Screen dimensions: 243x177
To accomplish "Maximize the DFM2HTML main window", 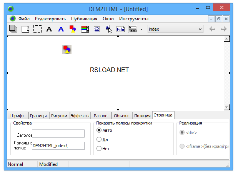I will (x=208, y=7).
